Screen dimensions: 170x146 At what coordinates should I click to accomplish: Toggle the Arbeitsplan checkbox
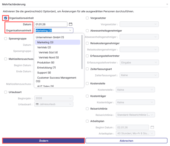(x=87, y=121)
